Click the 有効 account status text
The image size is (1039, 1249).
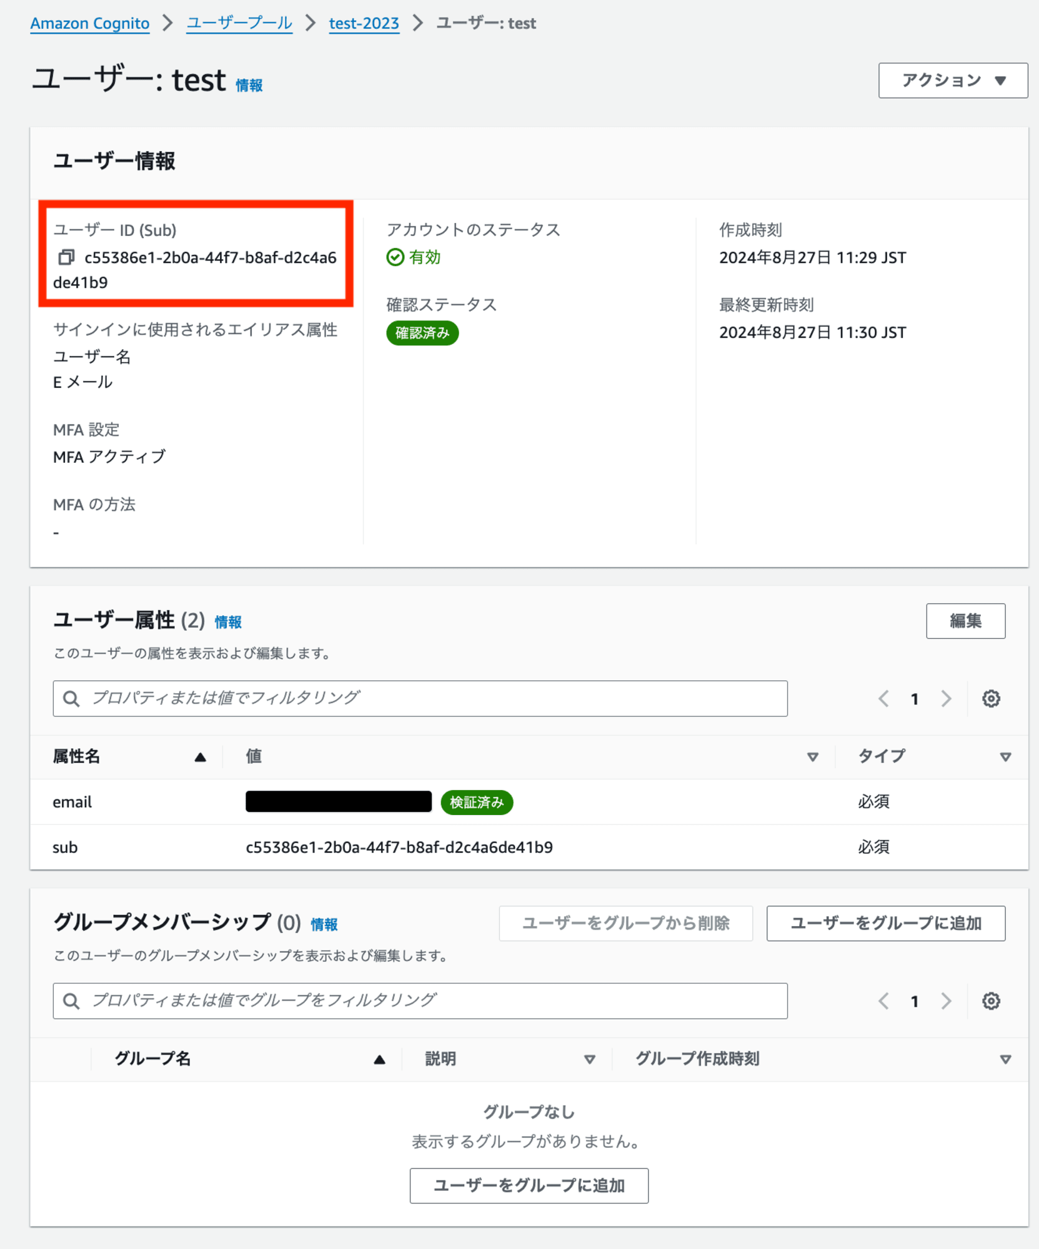point(425,257)
